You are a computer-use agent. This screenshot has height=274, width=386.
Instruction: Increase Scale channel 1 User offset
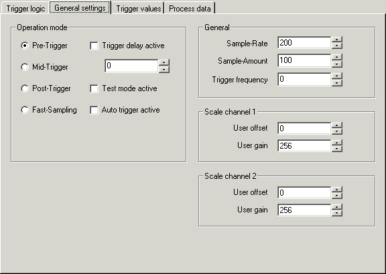(x=337, y=125)
